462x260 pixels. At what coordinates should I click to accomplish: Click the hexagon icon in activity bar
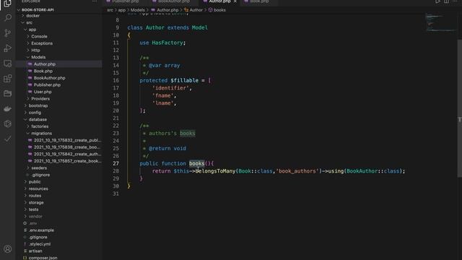point(8,123)
